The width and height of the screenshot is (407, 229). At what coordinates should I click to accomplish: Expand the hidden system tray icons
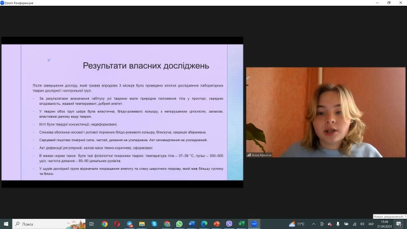click(314, 224)
